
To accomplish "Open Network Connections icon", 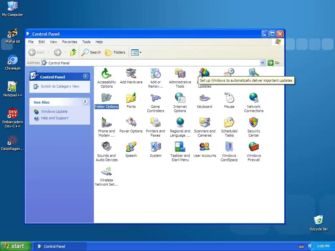I will pos(254,98).
